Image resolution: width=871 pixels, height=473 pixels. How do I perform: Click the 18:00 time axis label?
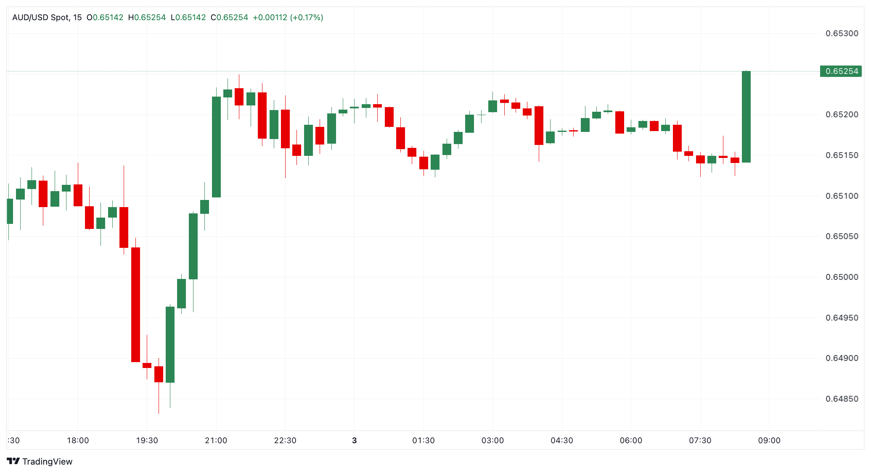point(78,440)
